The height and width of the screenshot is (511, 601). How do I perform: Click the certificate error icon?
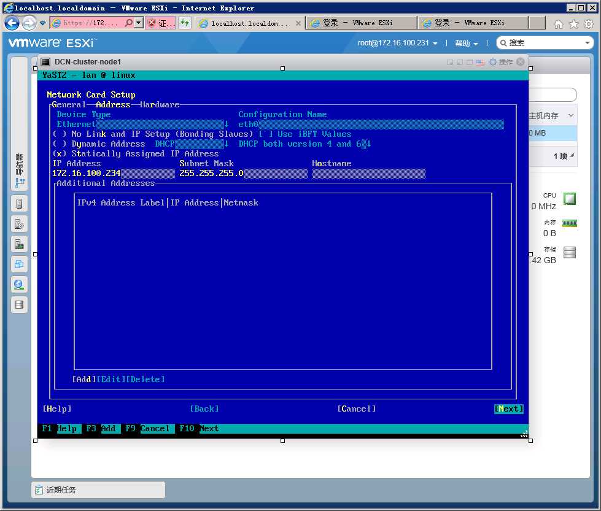click(152, 23)
